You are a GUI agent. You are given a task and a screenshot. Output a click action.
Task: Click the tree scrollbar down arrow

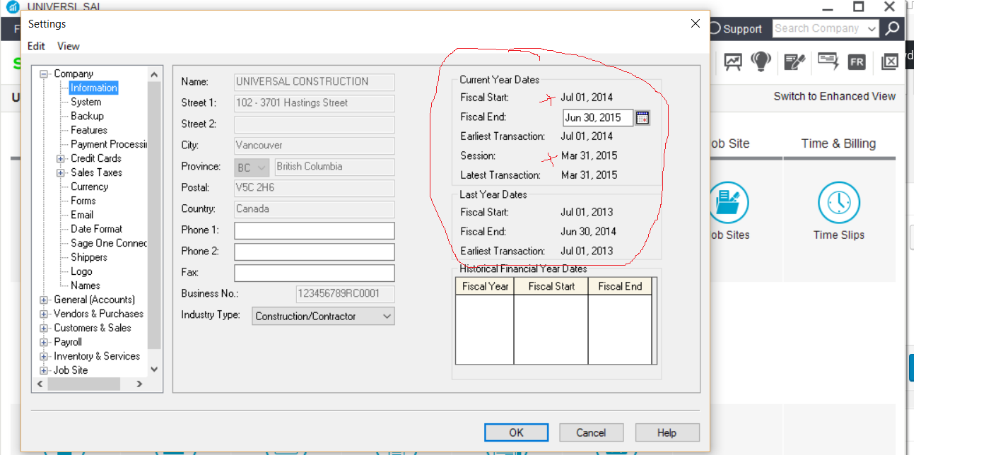154,370
